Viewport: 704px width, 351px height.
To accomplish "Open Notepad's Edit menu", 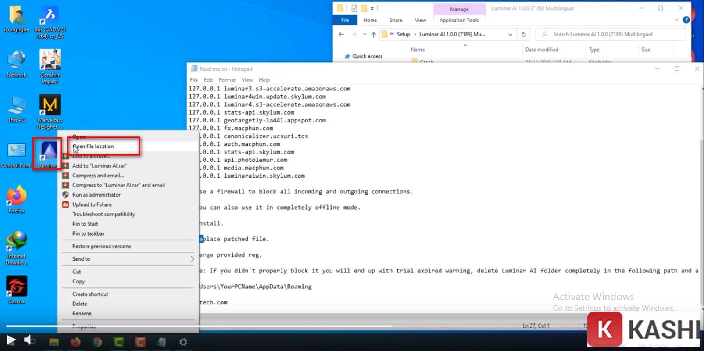I will pyautogui.click(x=208, y=80).
